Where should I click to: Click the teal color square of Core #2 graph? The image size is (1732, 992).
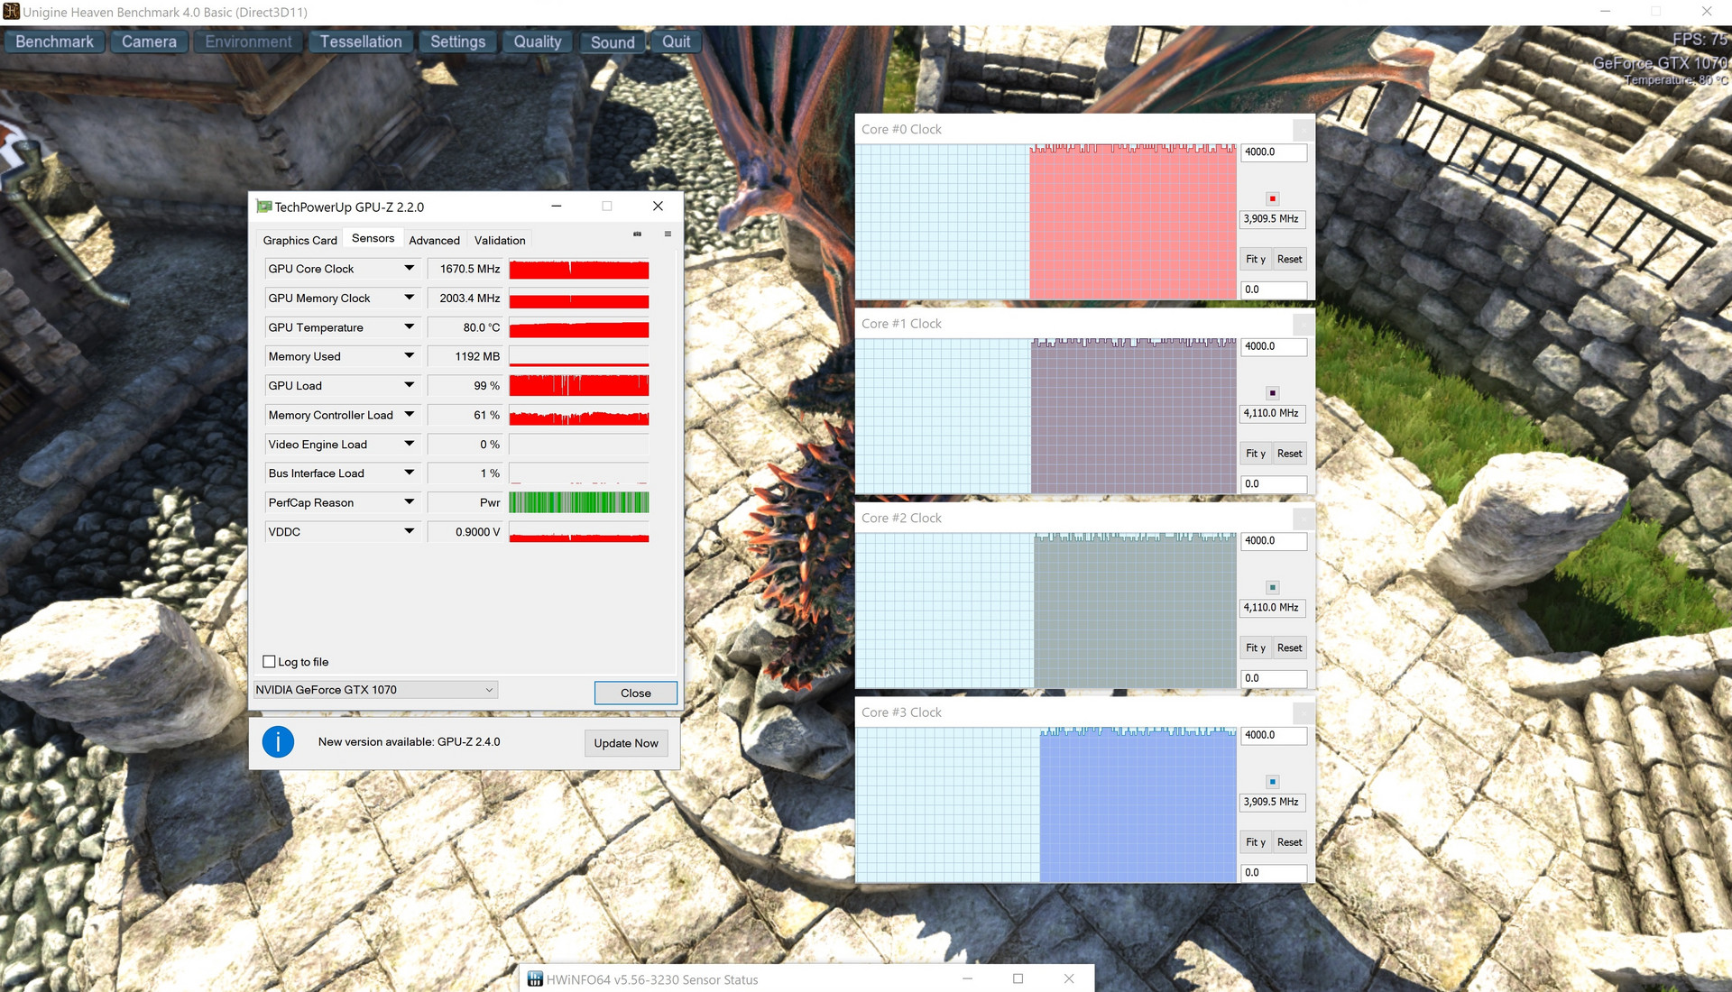click(x=1272, y=587)
